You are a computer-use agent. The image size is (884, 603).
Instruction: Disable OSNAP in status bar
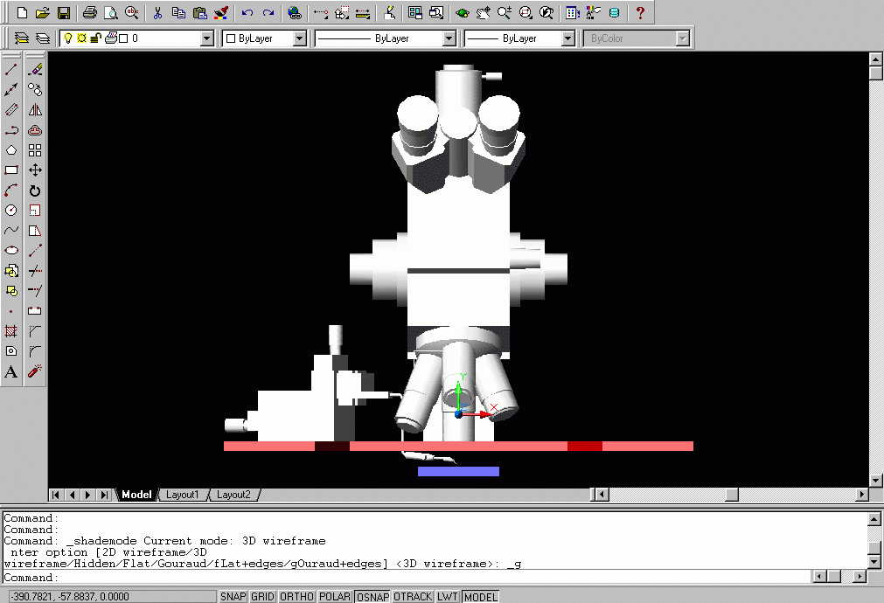(372, 596)
